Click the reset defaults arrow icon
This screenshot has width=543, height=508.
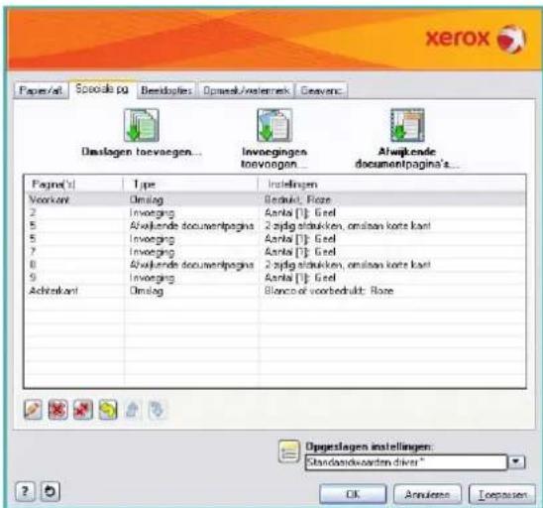coord(51,491)
